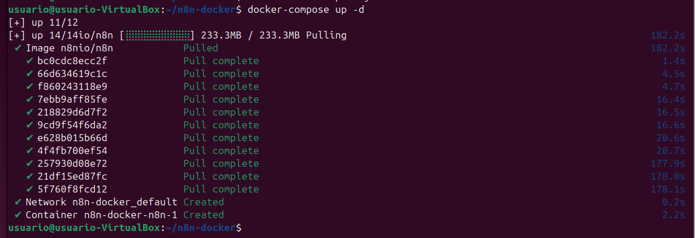The image size is (695, 238).
Task: Click the Created status for Container n8n-docker-n8n-1
Action: (x=203, y=215)
